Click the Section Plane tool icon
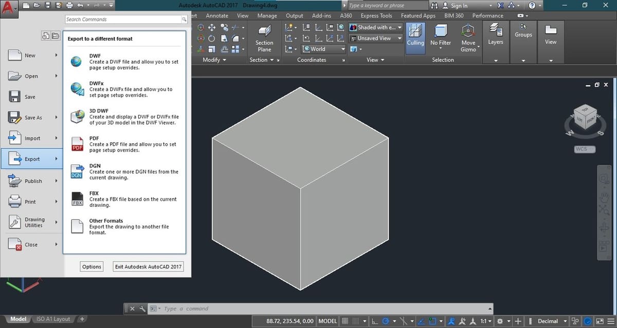The width and height of the screenshot is (617, 328). pyautogui.click(x=264, y=31)
